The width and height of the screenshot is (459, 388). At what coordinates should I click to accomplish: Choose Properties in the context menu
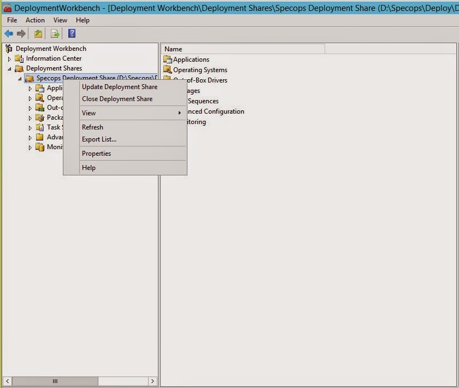pyautogui.click(x=96, y=154)
